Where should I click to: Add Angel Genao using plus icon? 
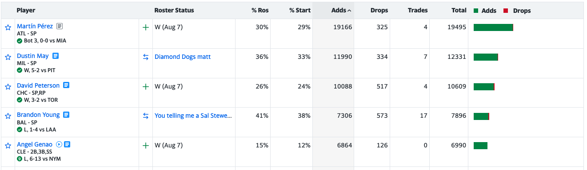click(x=145, y=145)
